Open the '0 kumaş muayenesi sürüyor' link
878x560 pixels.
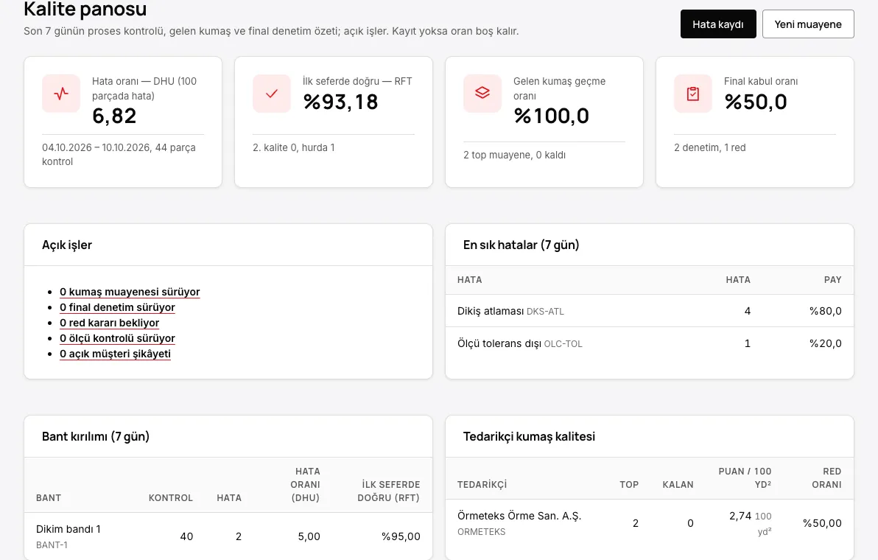130,292
